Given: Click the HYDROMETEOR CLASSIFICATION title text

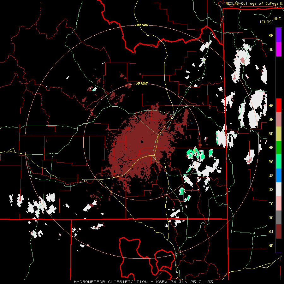Looking at the screenshot, I should click(x=111, y=282).
